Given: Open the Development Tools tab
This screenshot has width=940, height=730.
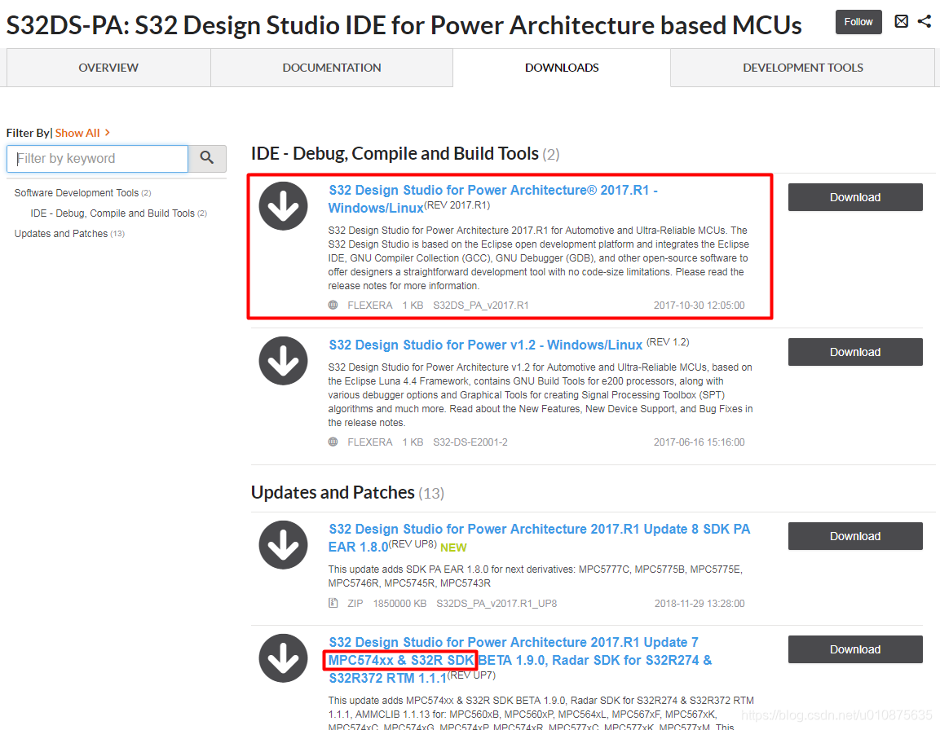Looking at the screenshot, I should click(x=803, y=68).
